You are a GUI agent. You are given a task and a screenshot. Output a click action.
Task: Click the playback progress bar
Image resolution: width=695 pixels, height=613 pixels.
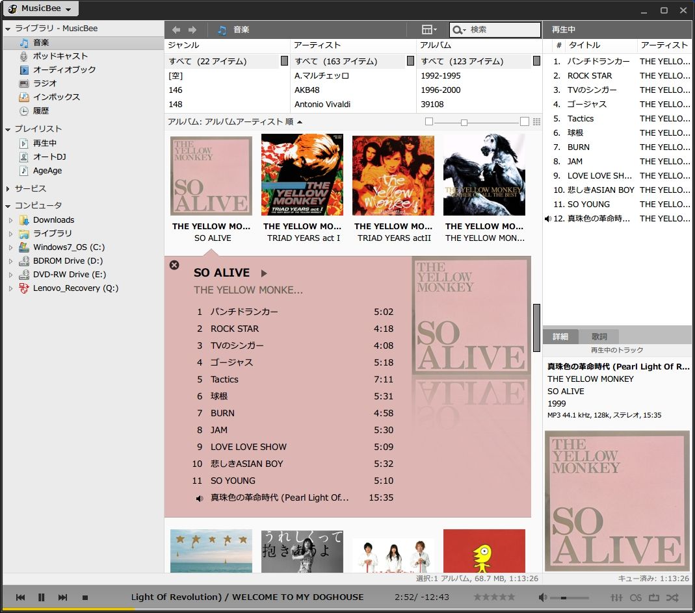pyautogui.click(x=347, y=610)
